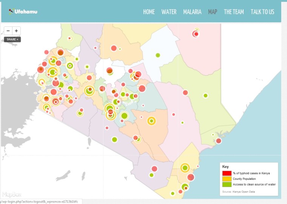Zoom out the map with minus button

coord(8,31)
